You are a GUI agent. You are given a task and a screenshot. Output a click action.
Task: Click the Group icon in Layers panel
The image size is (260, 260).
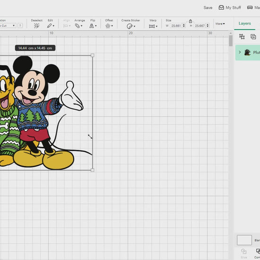point(242,36)
